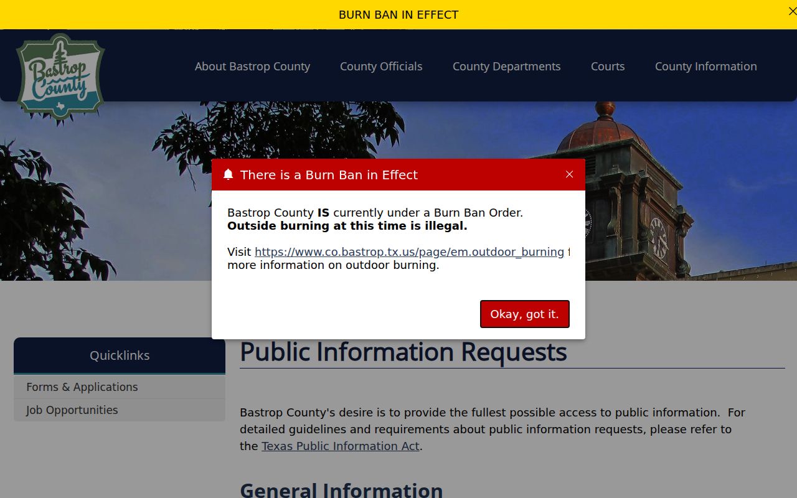
Task: Click the Okay, got it. button
Action: coord(525,314)
